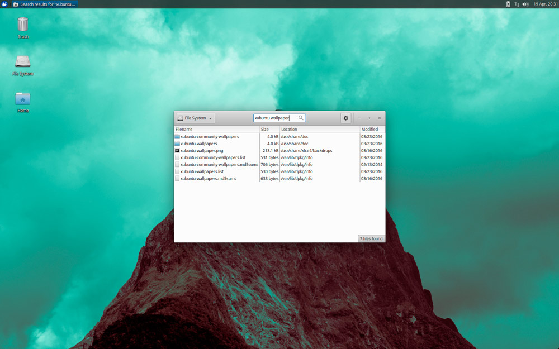Click the search magnifier icon in the search field

[301, 118]
